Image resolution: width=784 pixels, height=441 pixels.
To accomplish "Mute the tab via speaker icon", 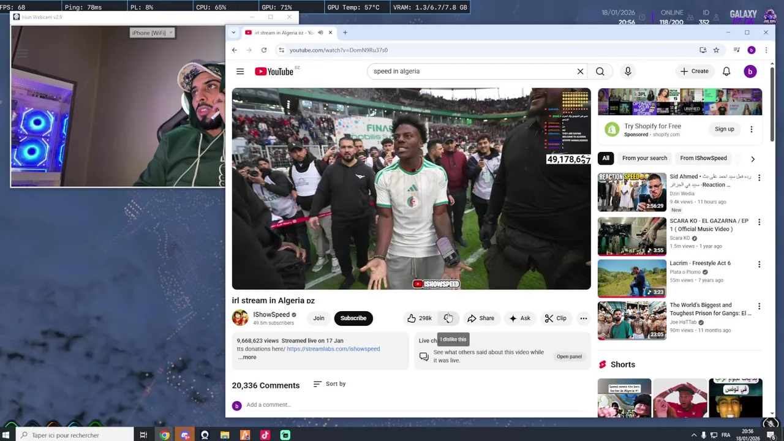I will click(320, 32).
